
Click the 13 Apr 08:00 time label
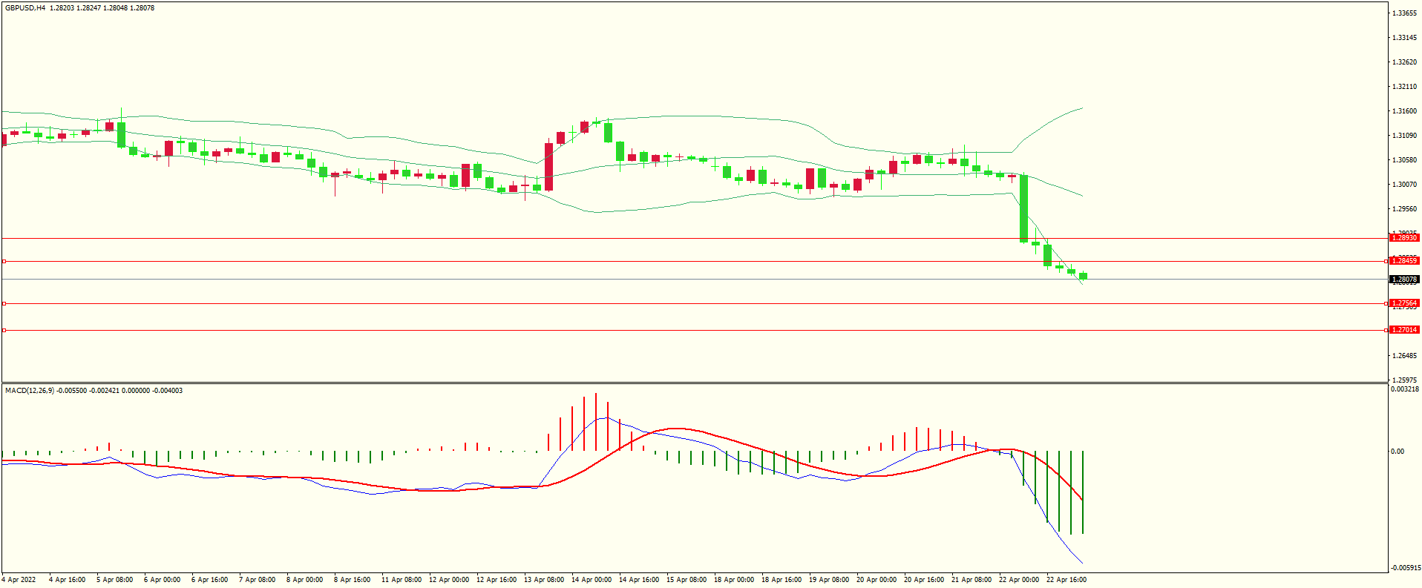pos(543,580)
